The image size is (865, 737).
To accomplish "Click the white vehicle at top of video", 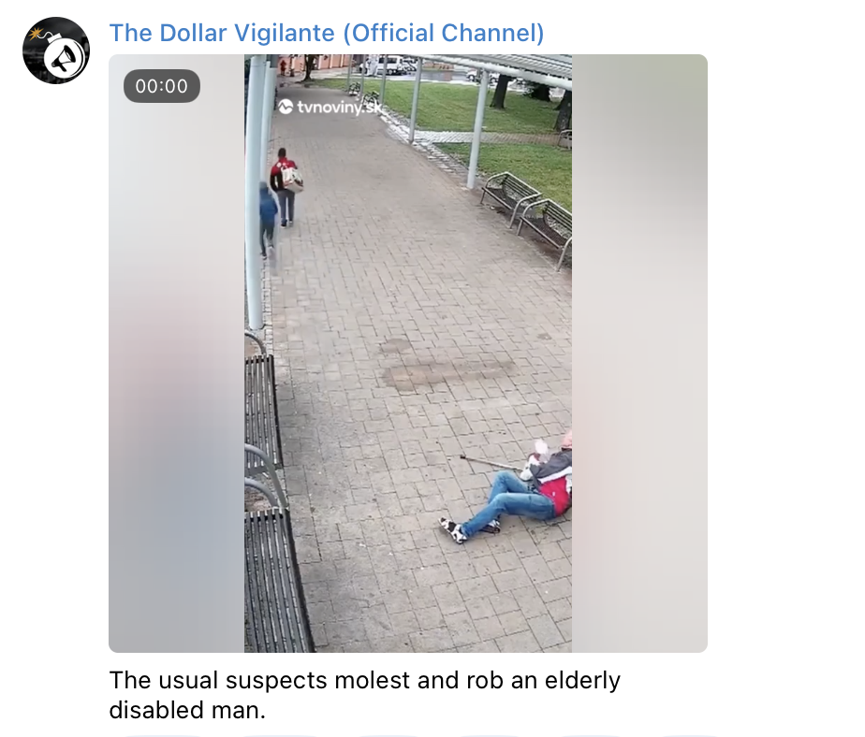I will click(x=392, y=64).
